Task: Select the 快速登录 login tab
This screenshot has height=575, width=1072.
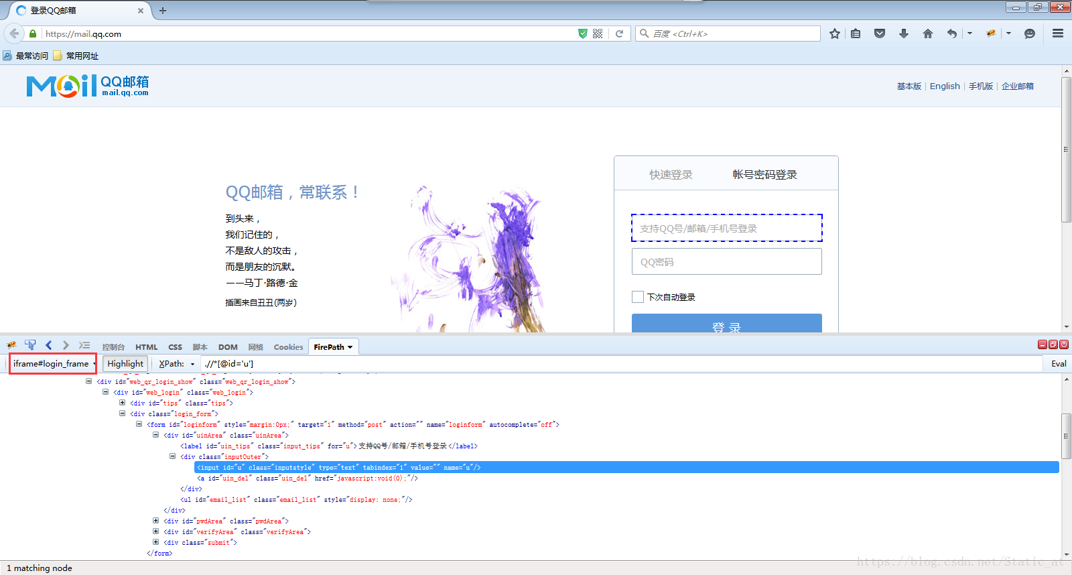Action: tap(671, 174)
